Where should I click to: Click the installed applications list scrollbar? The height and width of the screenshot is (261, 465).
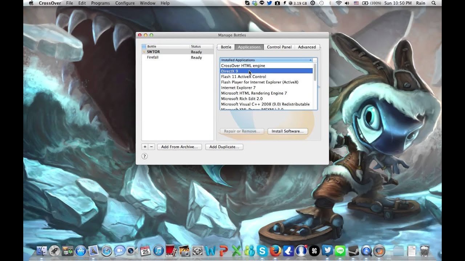pos(315,72)
